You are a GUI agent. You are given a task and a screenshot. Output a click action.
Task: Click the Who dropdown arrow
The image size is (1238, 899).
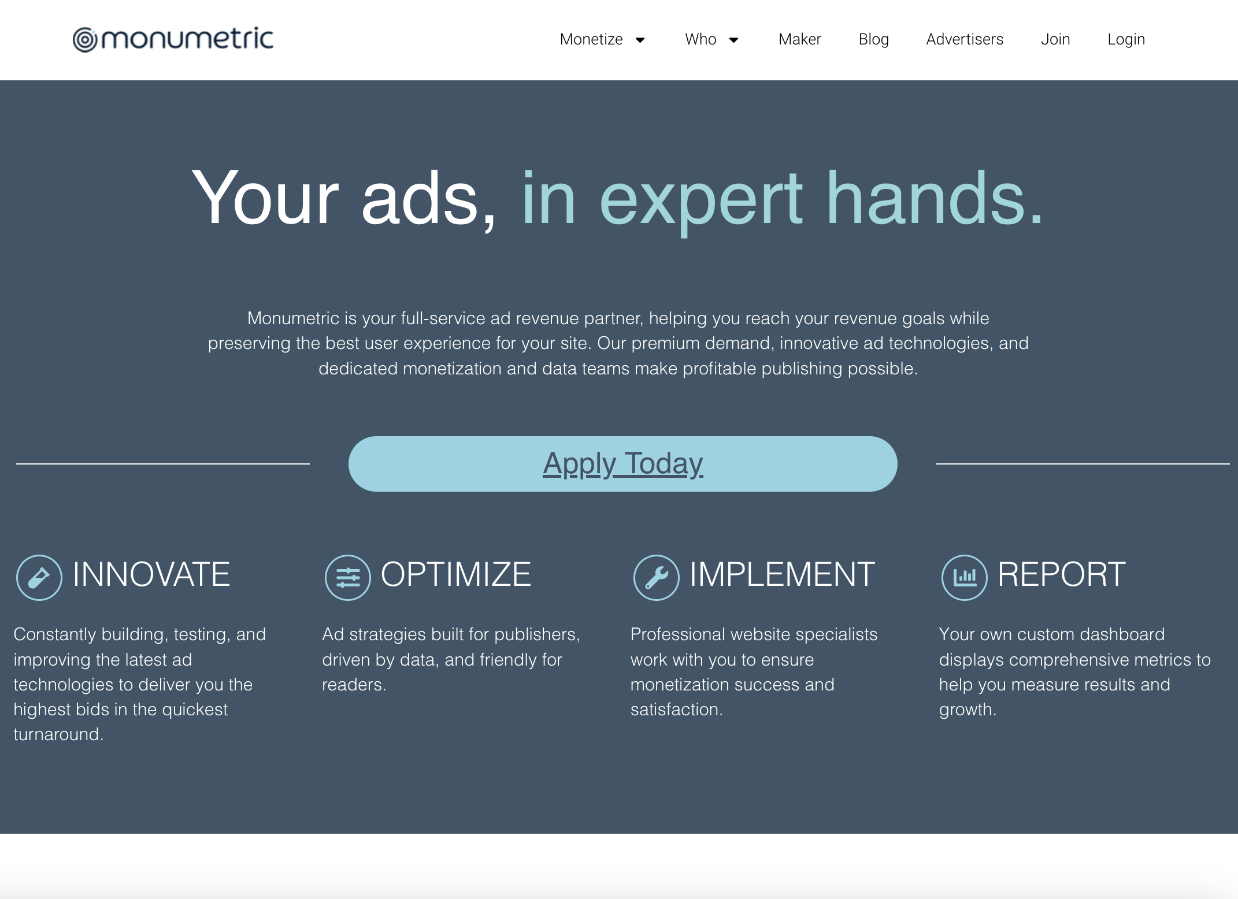[x=732, y=39]
